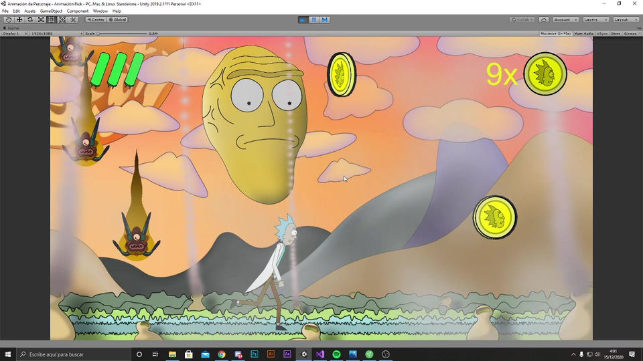643x361 pixels.
Task: Open the Account dropdown
Action: [x=565, y=19]
